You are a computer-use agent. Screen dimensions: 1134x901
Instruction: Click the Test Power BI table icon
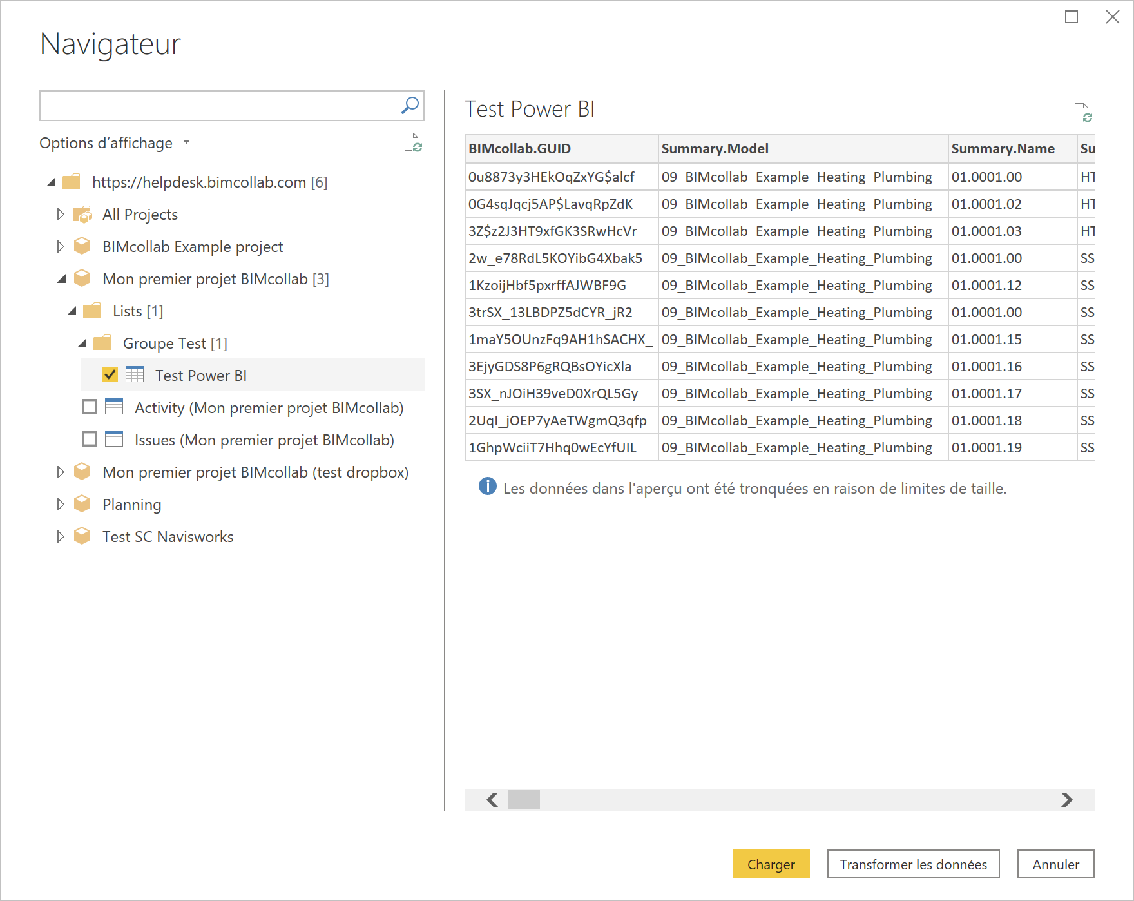click(135, 374)
